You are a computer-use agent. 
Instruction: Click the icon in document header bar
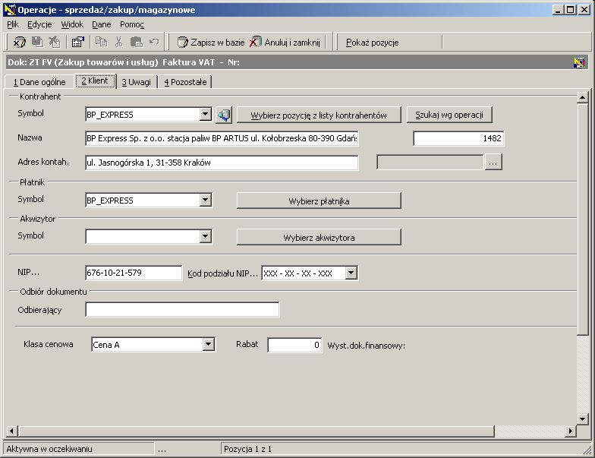(579, 62)
